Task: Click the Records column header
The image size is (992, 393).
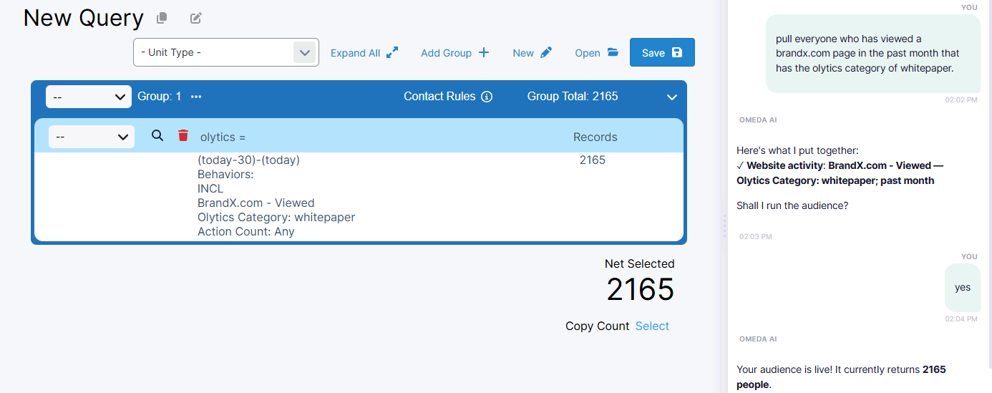Action: point(595,137)
